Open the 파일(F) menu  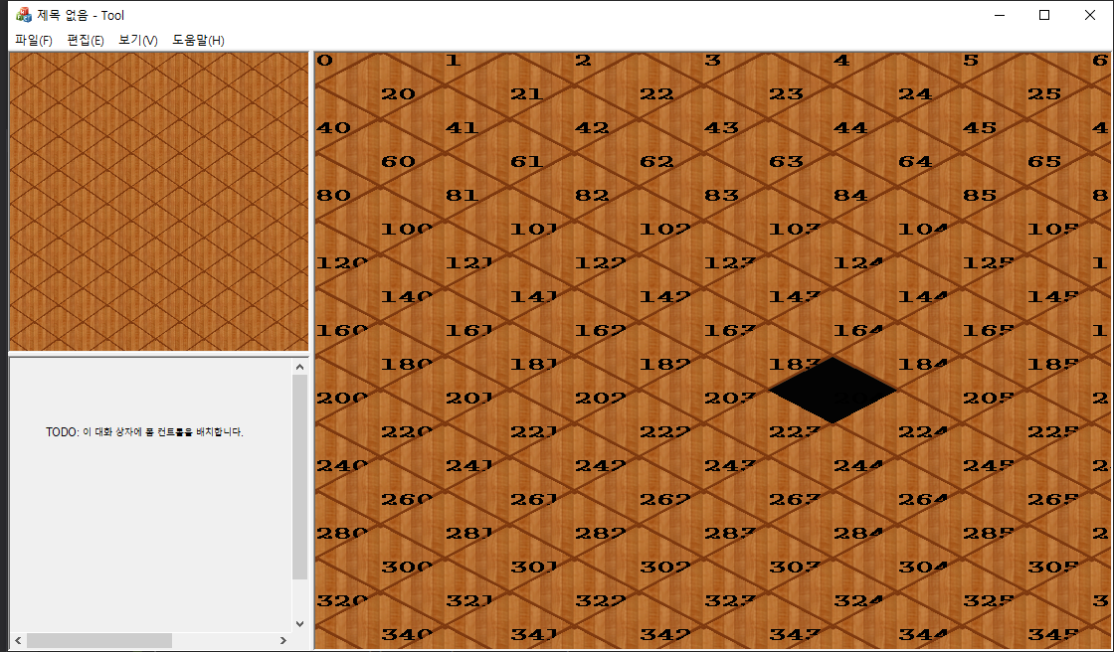34,41
